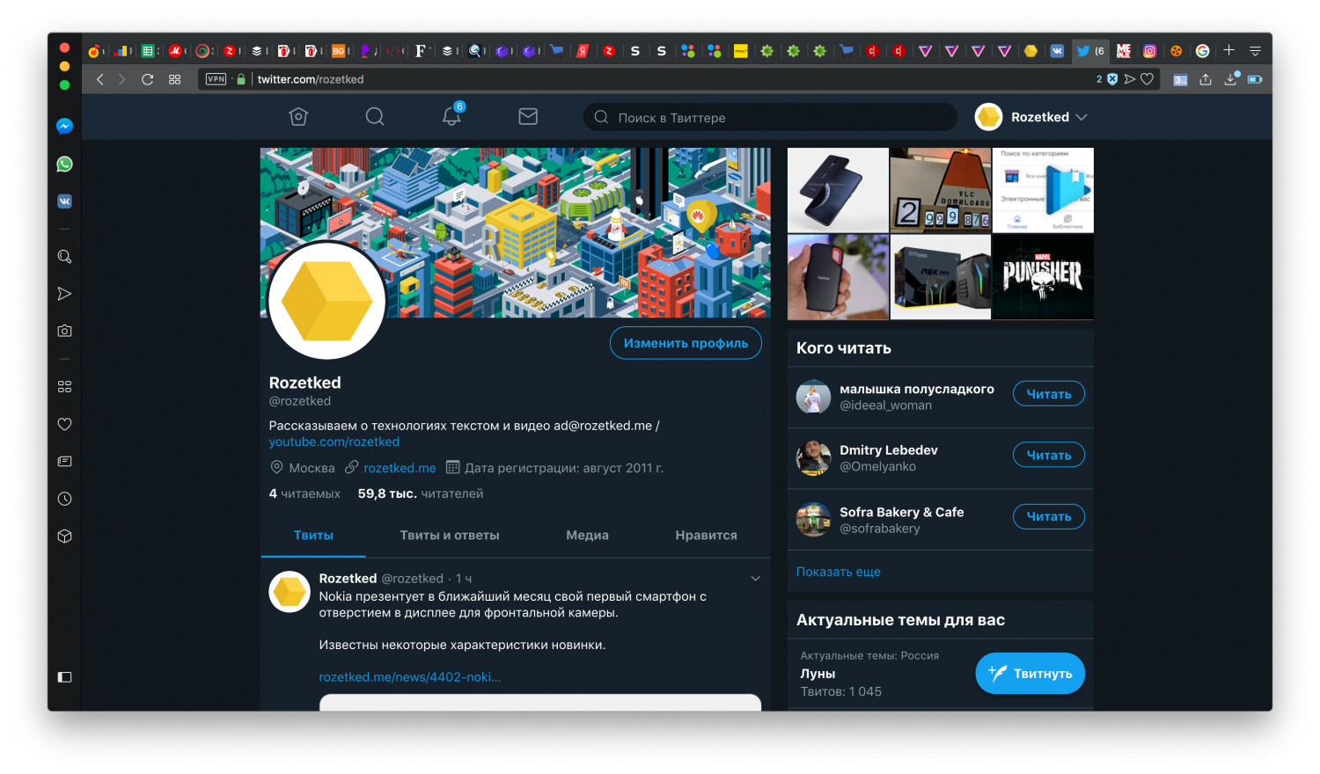Image resolution: width=1320 pixels, height=774 pixels.
Task: Open the Sofra Bakery avatar
Action: 813,520
